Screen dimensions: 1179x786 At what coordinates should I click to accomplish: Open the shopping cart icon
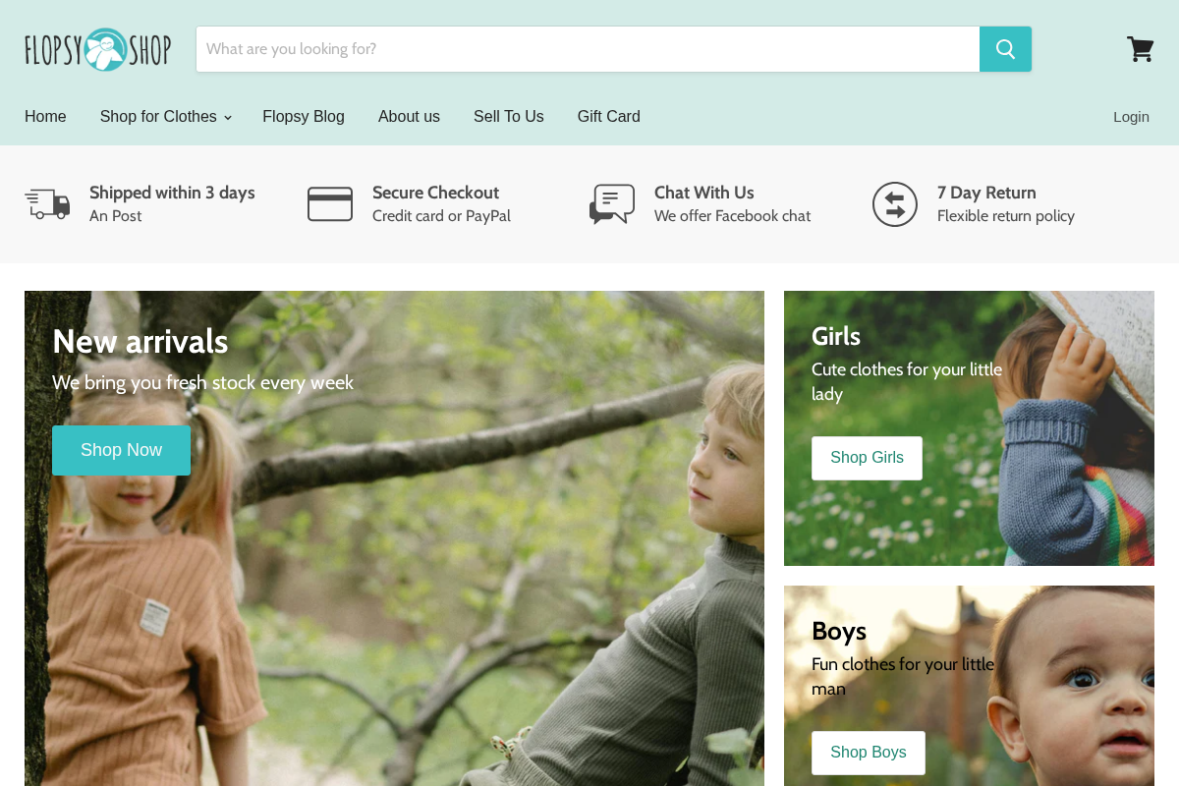[x=1140, y=48]
